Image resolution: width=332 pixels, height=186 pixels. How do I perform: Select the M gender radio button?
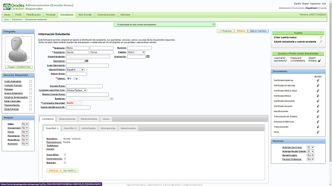tap(74, 79)
